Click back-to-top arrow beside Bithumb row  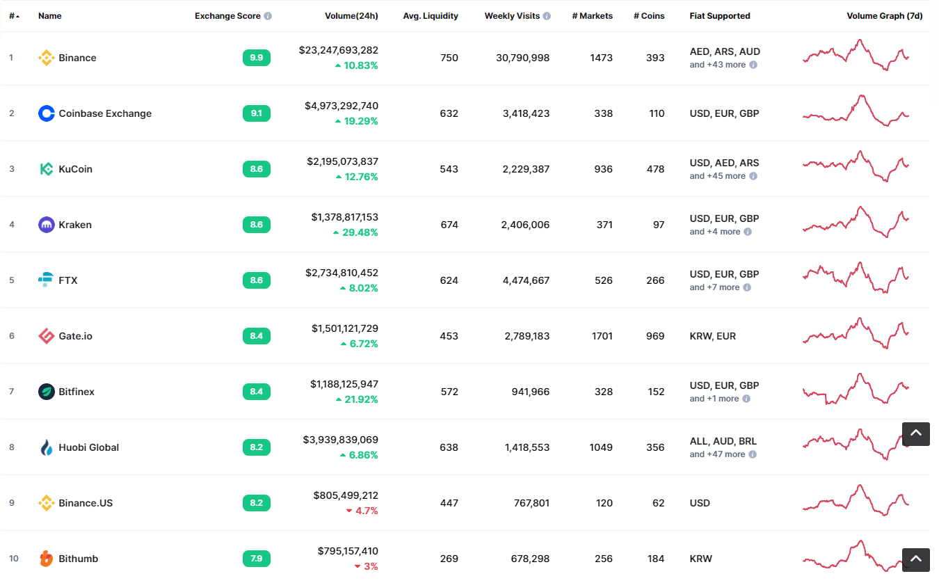(x=916, y=560)
